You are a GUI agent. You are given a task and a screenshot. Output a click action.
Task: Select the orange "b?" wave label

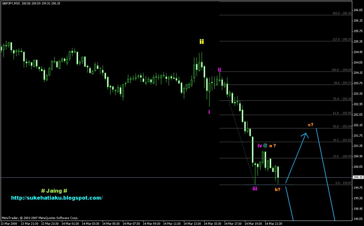[x=278, y=189]
